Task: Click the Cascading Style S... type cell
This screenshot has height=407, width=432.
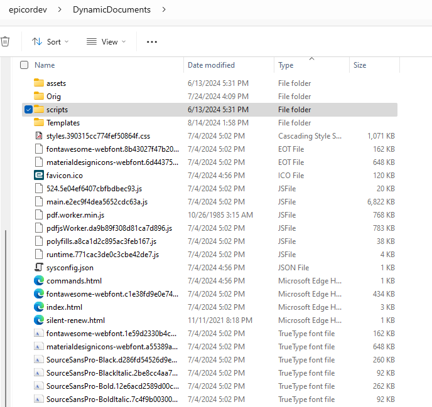Action: click(x=310, y=136)
